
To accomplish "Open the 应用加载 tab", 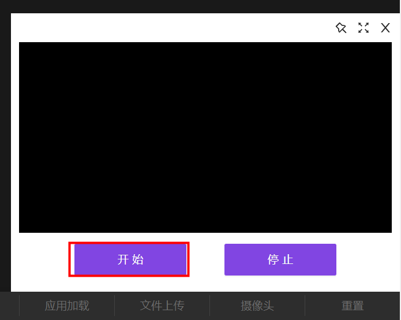I will click(67, 306).
